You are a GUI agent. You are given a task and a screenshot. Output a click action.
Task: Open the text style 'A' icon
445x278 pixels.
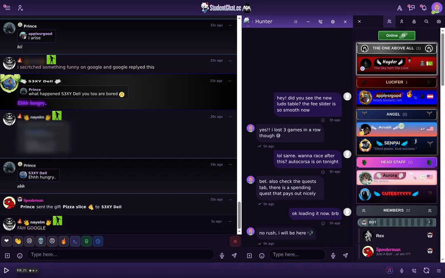click(x=400, y=8)
